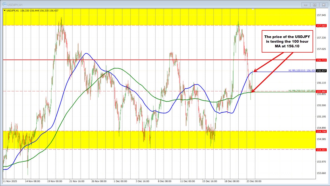330x186 pixels.
Task: Click the red price tag 154.301
Action: point(321,150)
